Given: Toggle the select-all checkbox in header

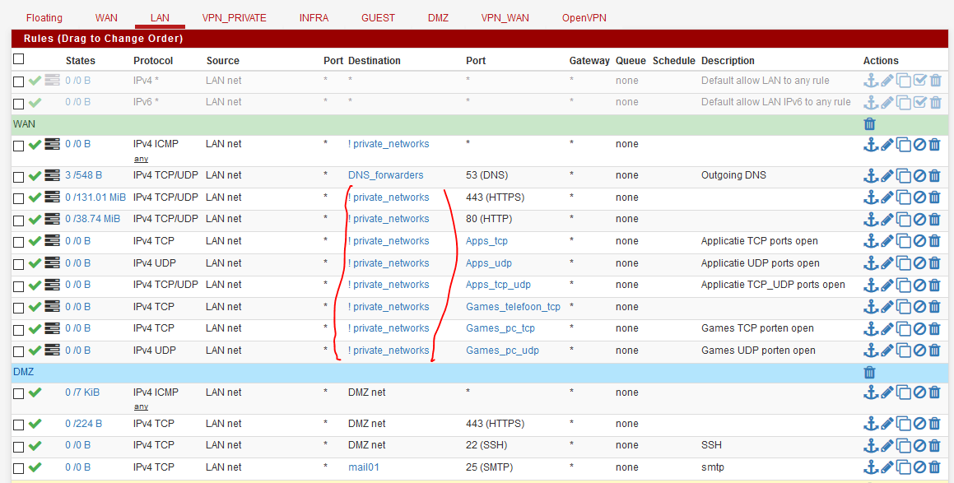Looking at the screenshot, I should 19,59.
